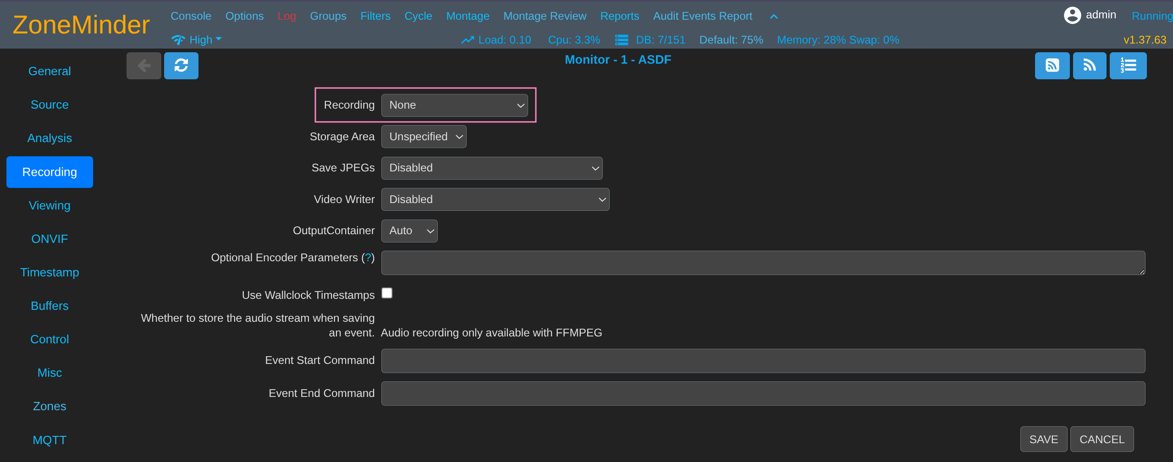Click the DB storage status icon
This screenshot has width=1173, height=462.
[x=622, y=40]
